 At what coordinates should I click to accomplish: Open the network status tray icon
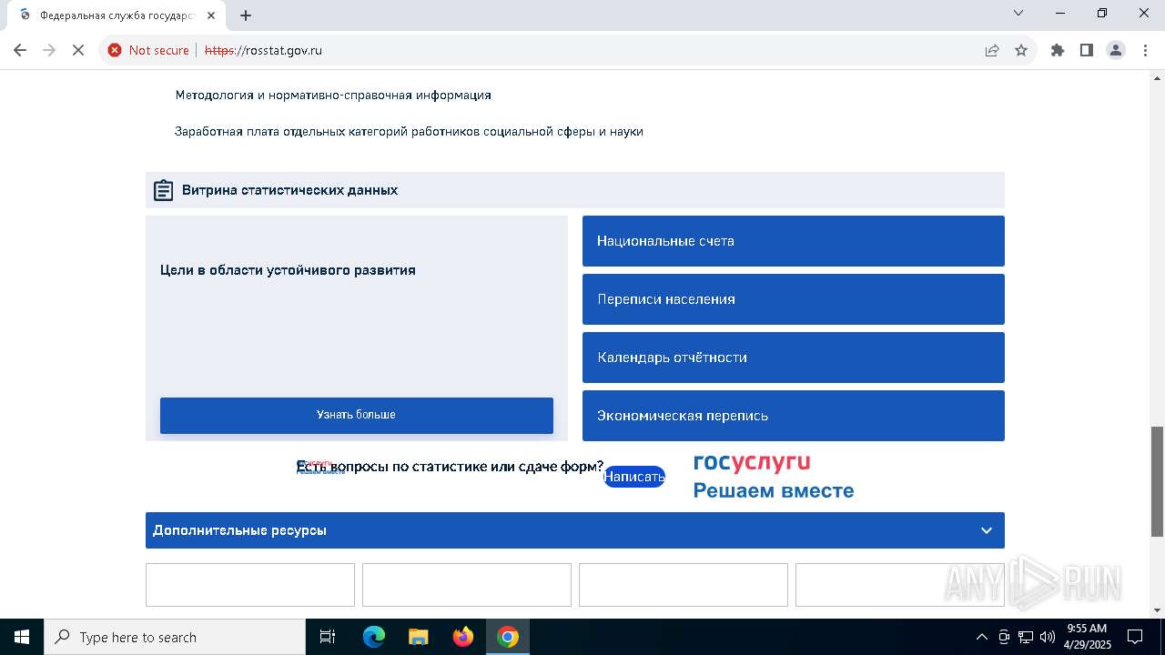click(1026, 637)
